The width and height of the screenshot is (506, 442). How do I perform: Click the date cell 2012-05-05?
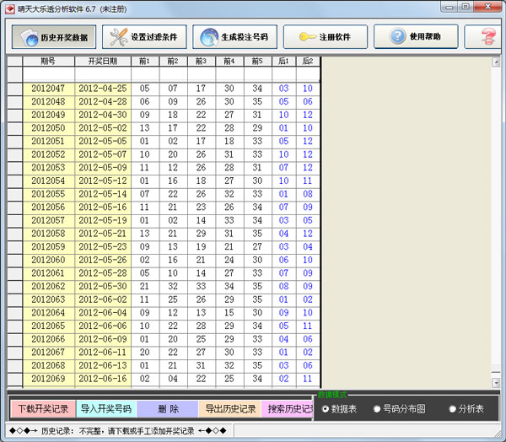pos(103,141)
